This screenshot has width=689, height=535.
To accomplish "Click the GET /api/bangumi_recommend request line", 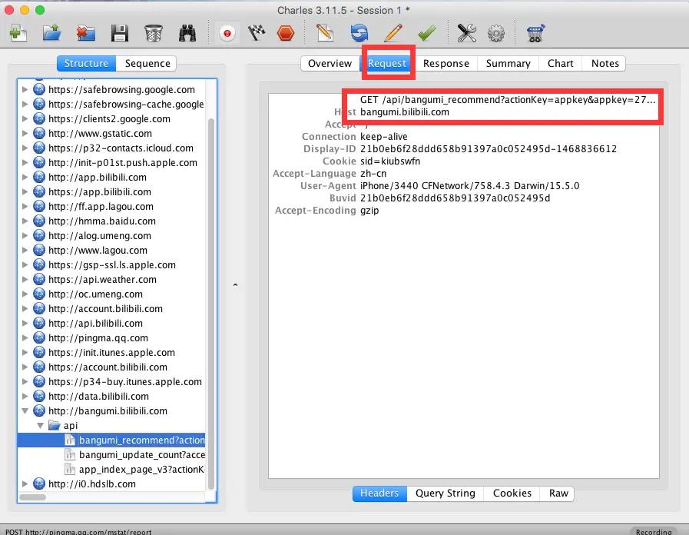I will (x=508, y=100).
